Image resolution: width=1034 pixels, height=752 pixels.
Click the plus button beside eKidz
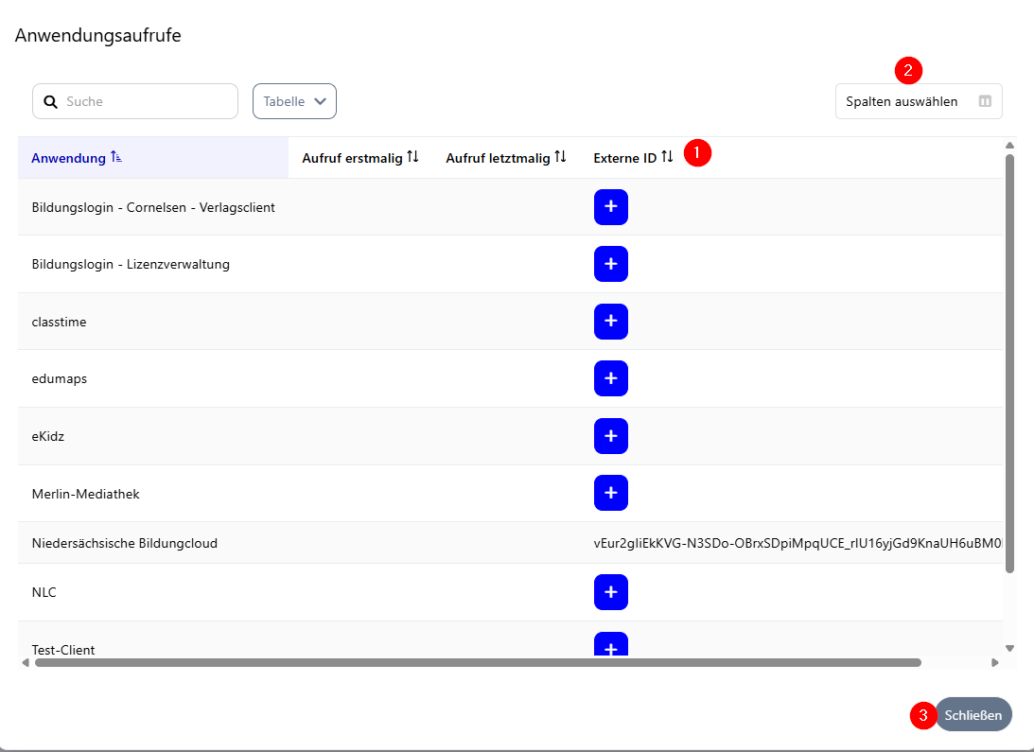(610, 436)
